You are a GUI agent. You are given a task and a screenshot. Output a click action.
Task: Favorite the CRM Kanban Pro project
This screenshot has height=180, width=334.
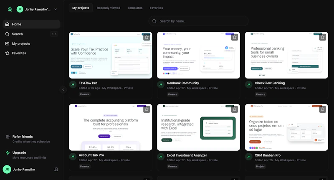point(322,109)
